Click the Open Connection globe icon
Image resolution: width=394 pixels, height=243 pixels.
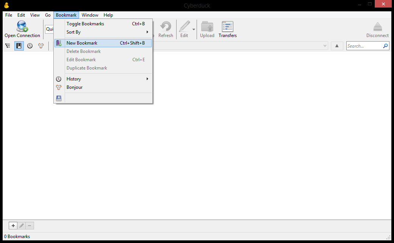click(22, 26)
